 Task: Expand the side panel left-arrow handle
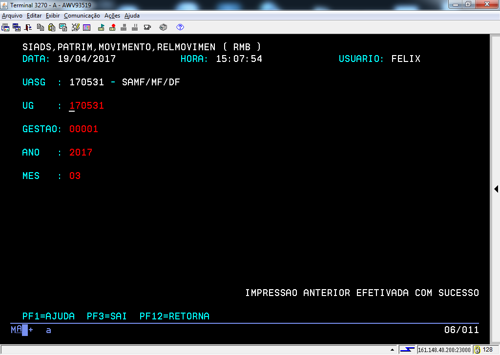point(496,189)
